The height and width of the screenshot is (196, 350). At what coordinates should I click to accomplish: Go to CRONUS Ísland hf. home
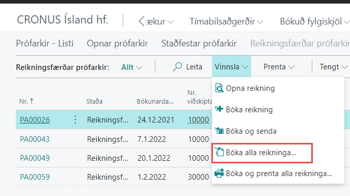[63, 20]
